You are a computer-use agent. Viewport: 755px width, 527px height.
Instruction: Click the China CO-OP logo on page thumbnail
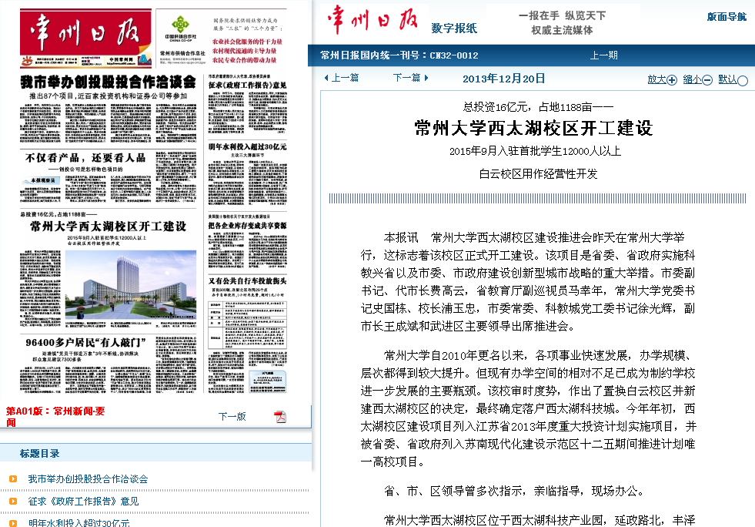click(x=180, y=29)
